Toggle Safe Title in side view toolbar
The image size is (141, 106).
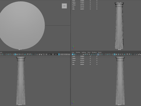(110, 54)
